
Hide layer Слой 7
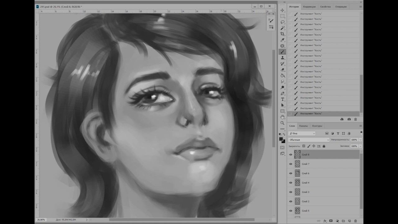point(291,164)
